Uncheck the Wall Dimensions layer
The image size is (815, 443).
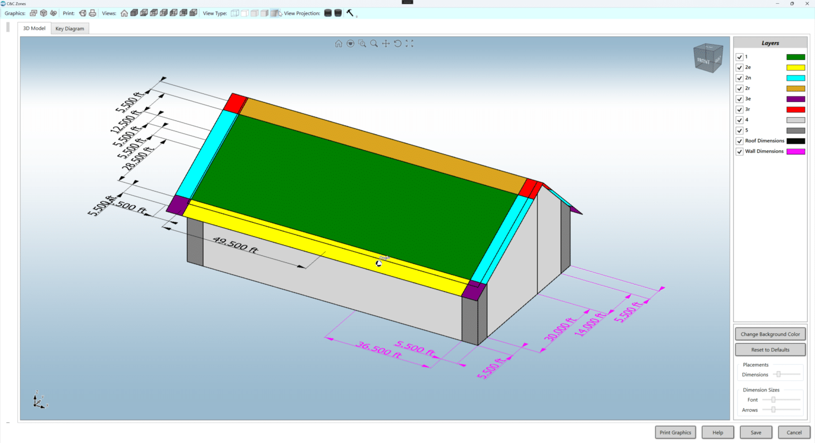point(740,151)
